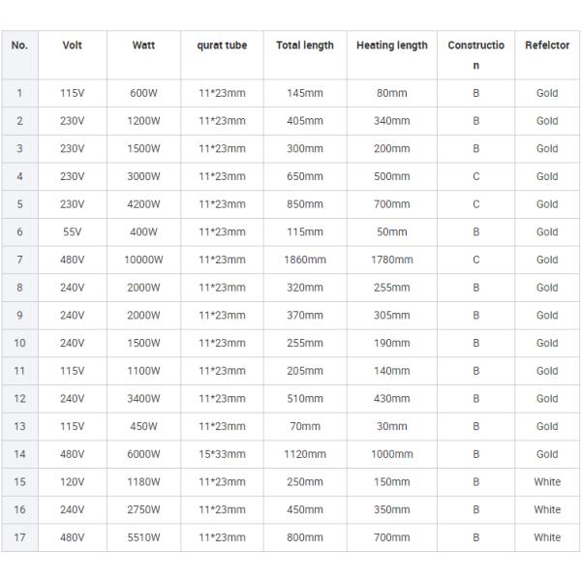Screen dimensions: 581x581
Task: Click the 400W watt cell
Action: (x=143, y=232)
